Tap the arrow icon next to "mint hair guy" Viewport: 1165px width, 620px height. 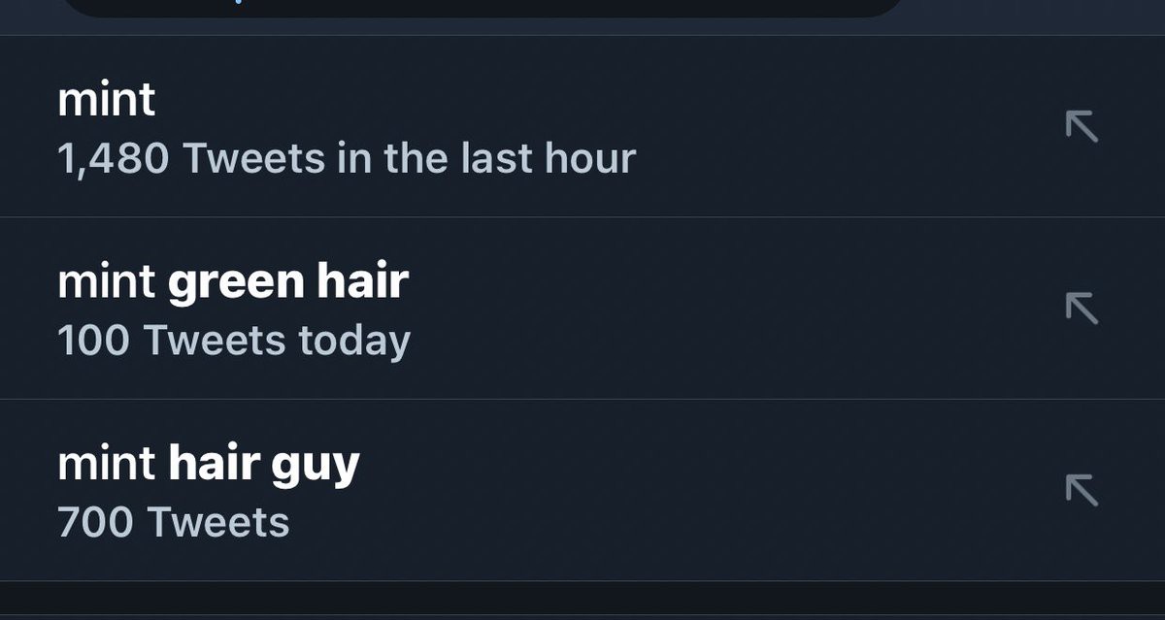[1082, 489]
